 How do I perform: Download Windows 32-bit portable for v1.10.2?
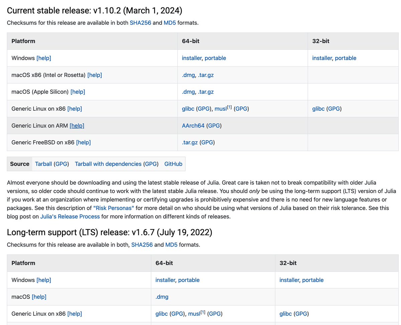(346, 58)
